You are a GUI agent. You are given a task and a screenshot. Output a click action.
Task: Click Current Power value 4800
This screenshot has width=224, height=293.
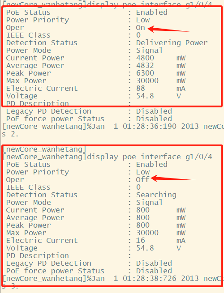point(145,58)
